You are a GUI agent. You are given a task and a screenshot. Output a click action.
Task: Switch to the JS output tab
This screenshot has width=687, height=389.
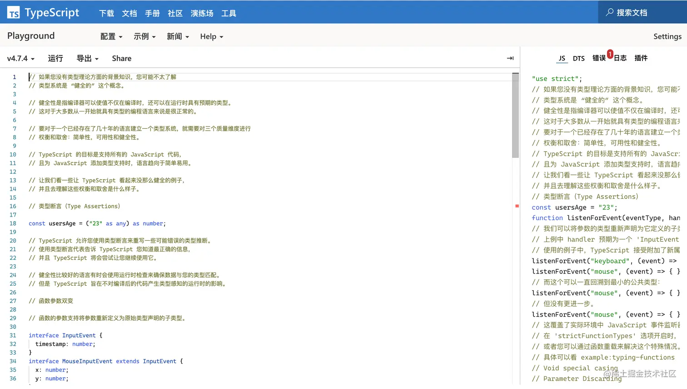point(562,58)
